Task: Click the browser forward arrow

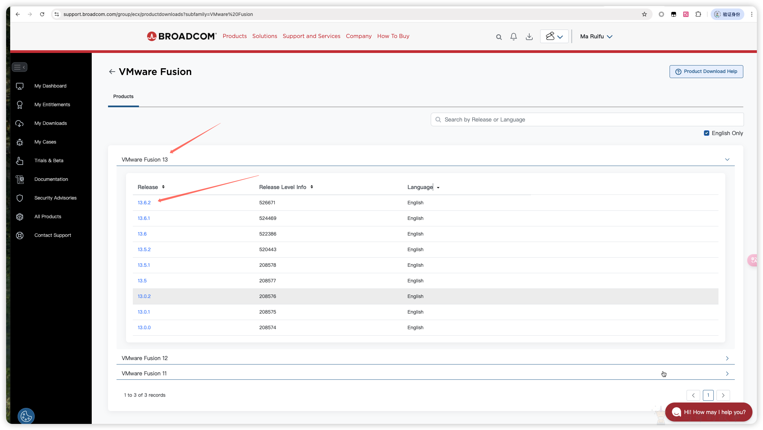Action: point(30,14)
